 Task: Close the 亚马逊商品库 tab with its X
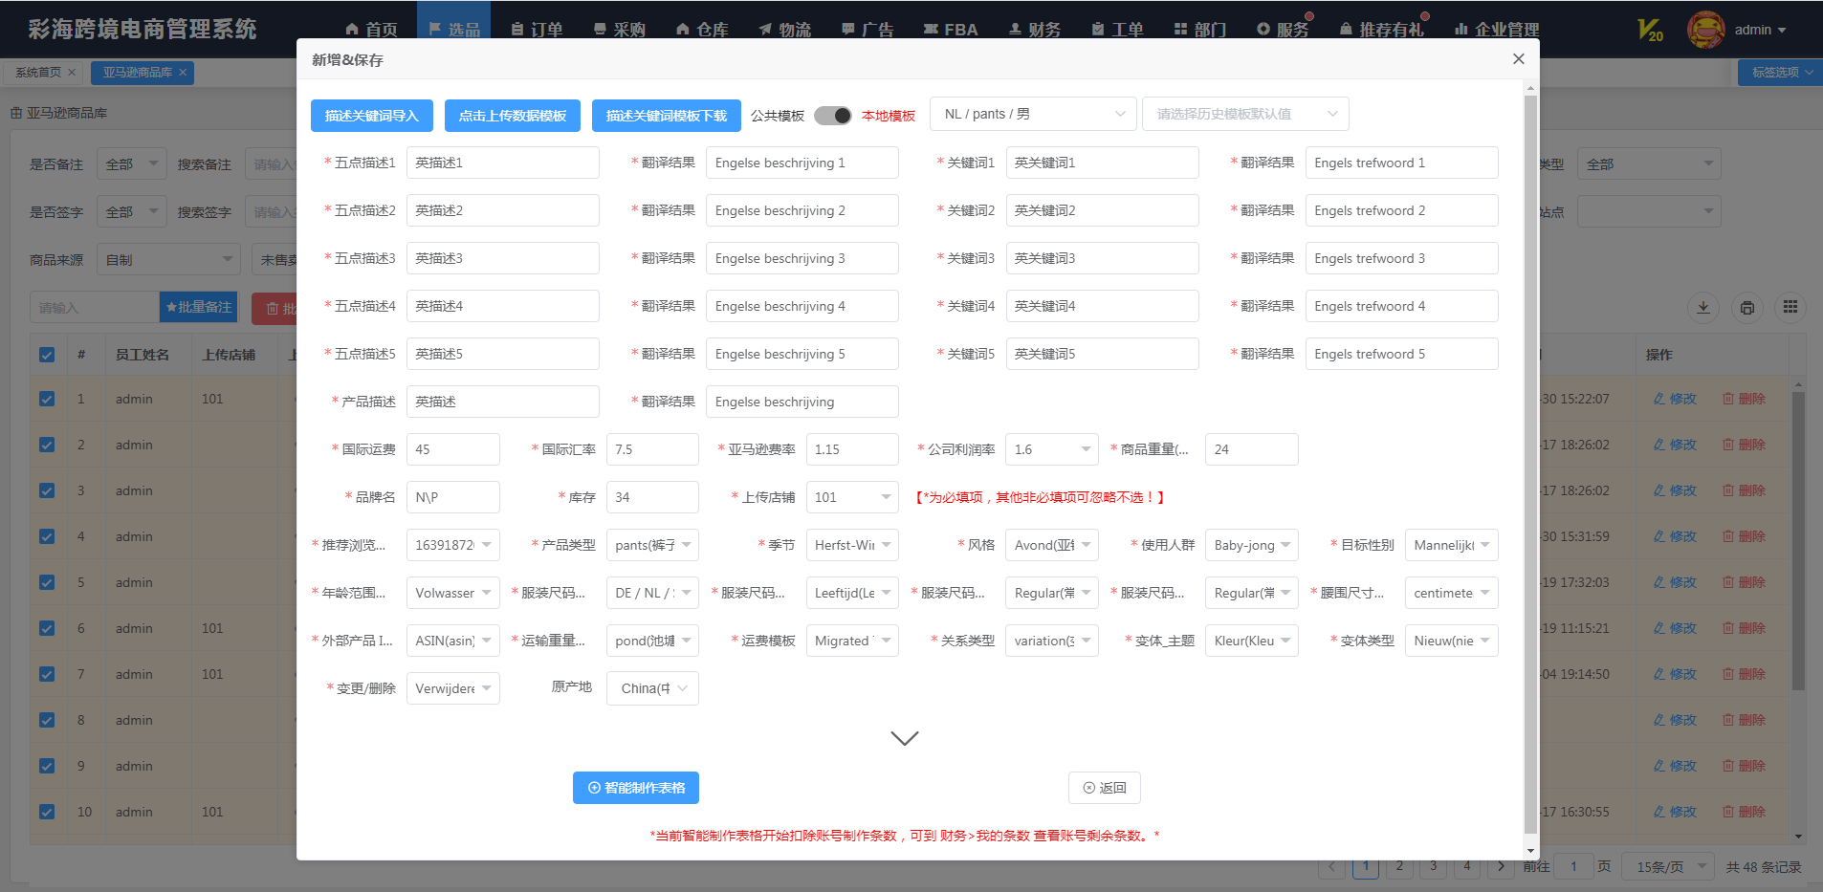183,73
